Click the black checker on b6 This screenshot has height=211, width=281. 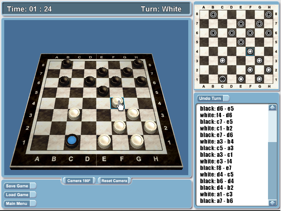pos(64,79)
